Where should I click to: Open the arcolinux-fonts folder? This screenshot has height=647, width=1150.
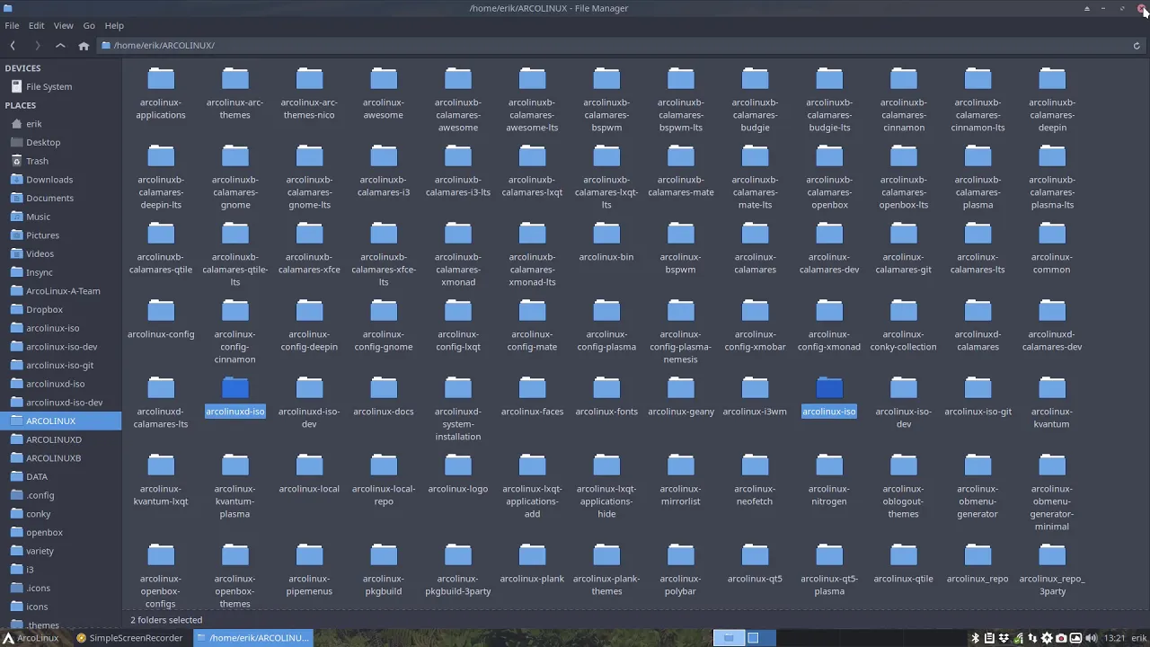606,396
